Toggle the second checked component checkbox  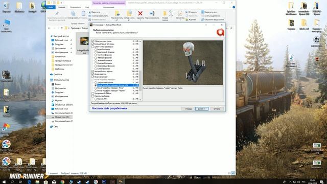coord(93,44)
